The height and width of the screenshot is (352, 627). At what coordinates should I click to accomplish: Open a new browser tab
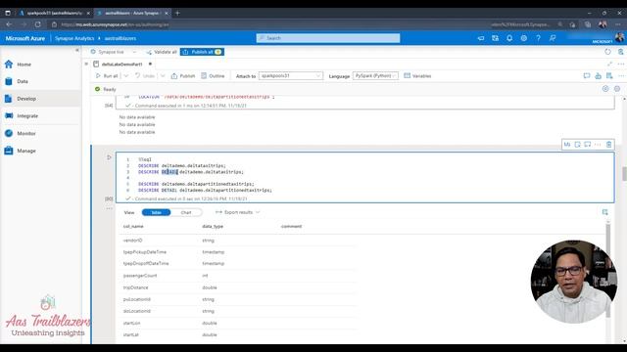(x=177, y=13)
